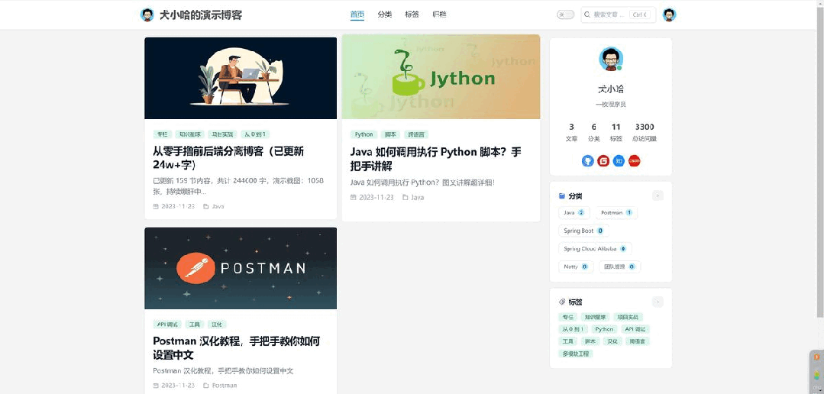Open the 从零手撸前后端分离博客 article title

[228, 158]
